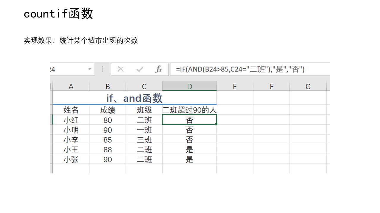Click the header cell '成绩'
Screen dimensions: 380x213
pyautogui.click(x=107, y=110)
